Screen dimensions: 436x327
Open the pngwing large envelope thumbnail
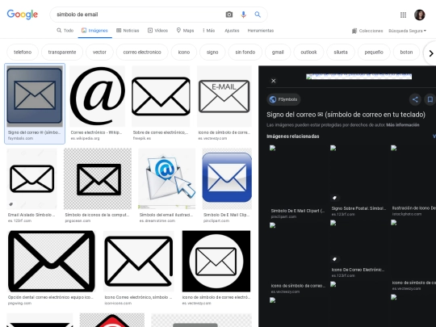[x=52, y=261]
